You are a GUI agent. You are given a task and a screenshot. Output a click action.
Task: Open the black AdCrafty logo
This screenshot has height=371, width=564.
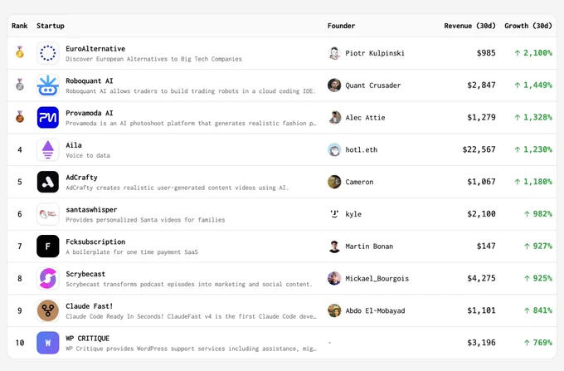pyautogui.click(x=48, y=182)
